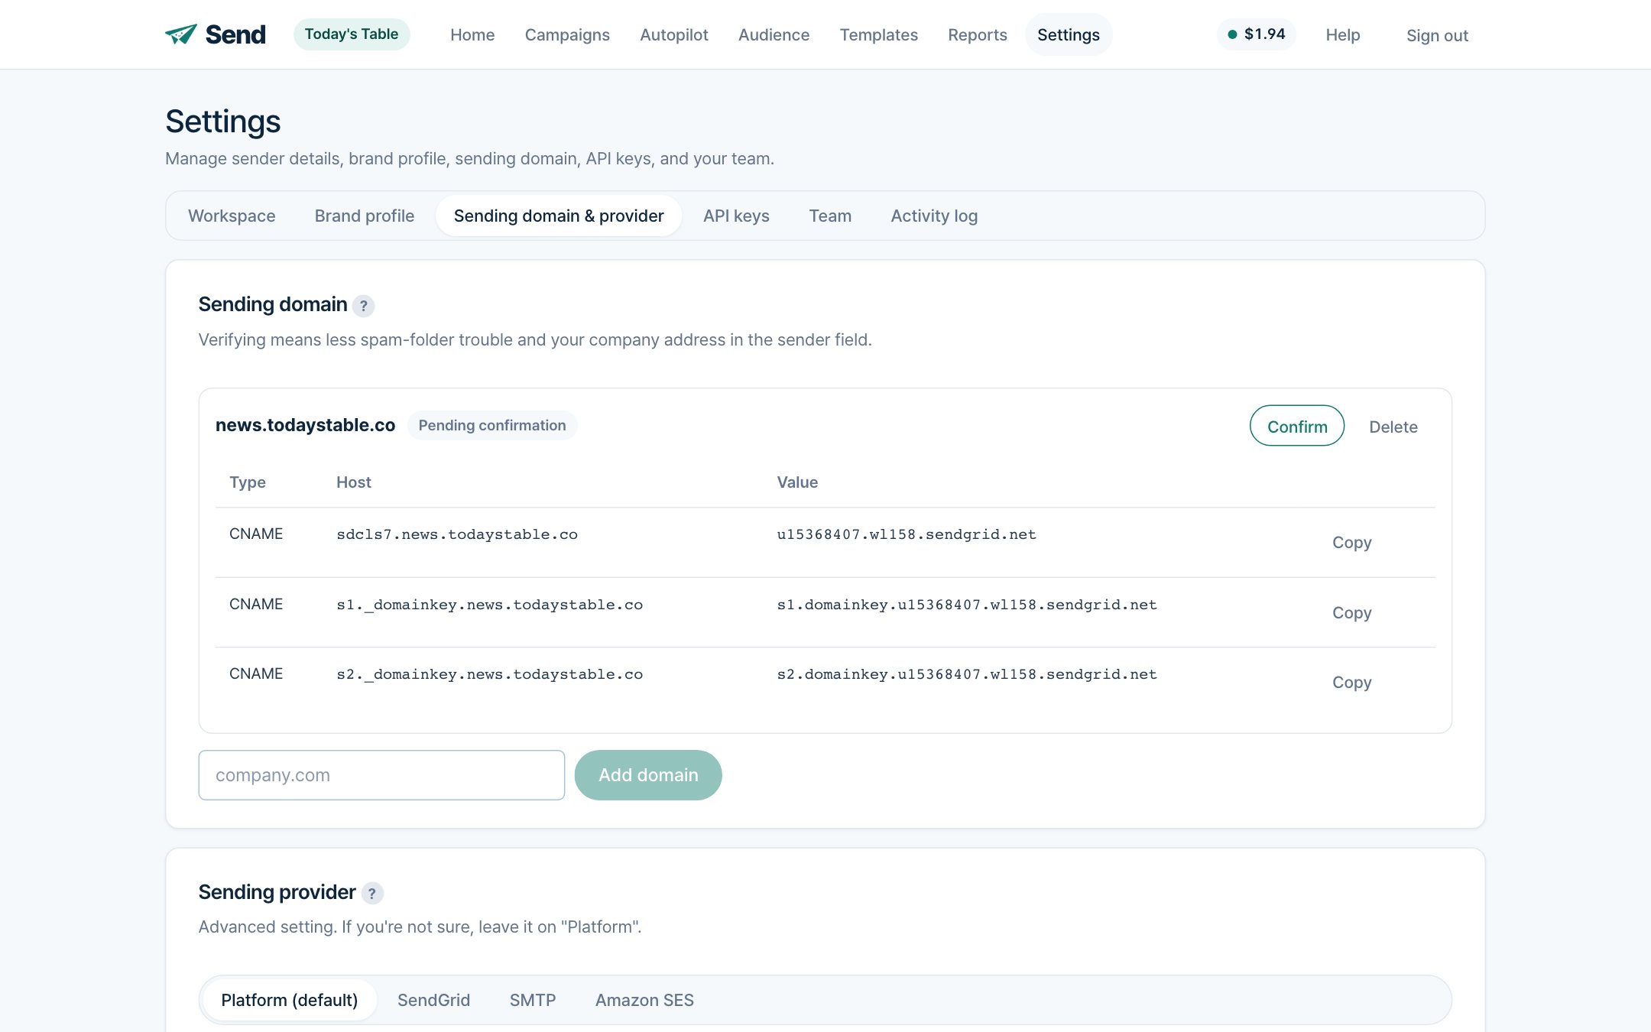1651x1032 pixels.
Task: Go to the Home nav item
Action: coord(472,35)
